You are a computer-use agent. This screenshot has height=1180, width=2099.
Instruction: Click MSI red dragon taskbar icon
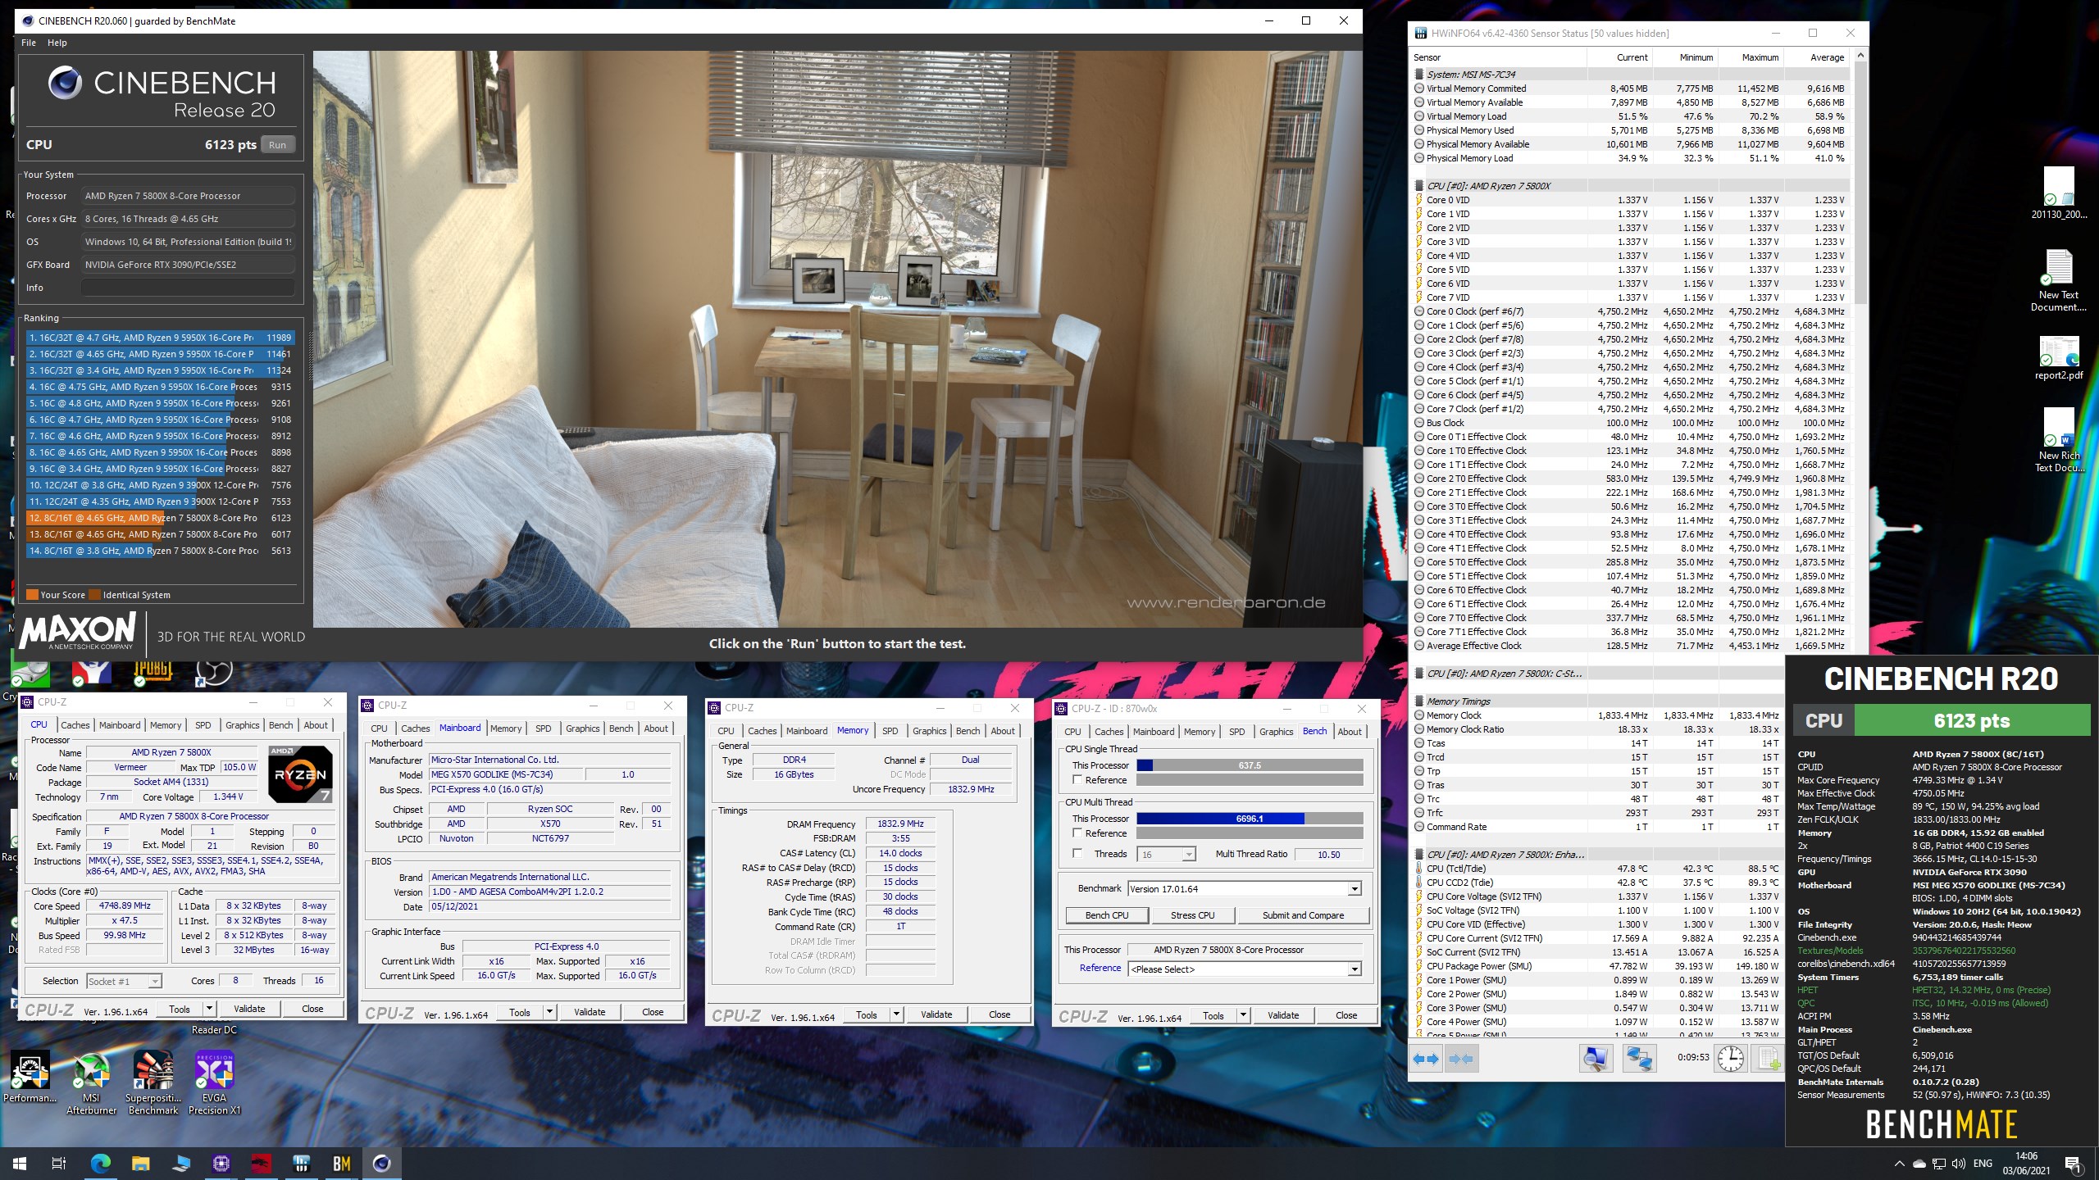pos(261,1163)
